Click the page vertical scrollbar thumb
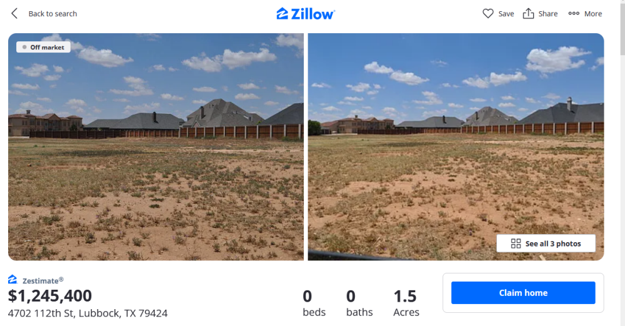625x326 pixels. pos(622,28)
